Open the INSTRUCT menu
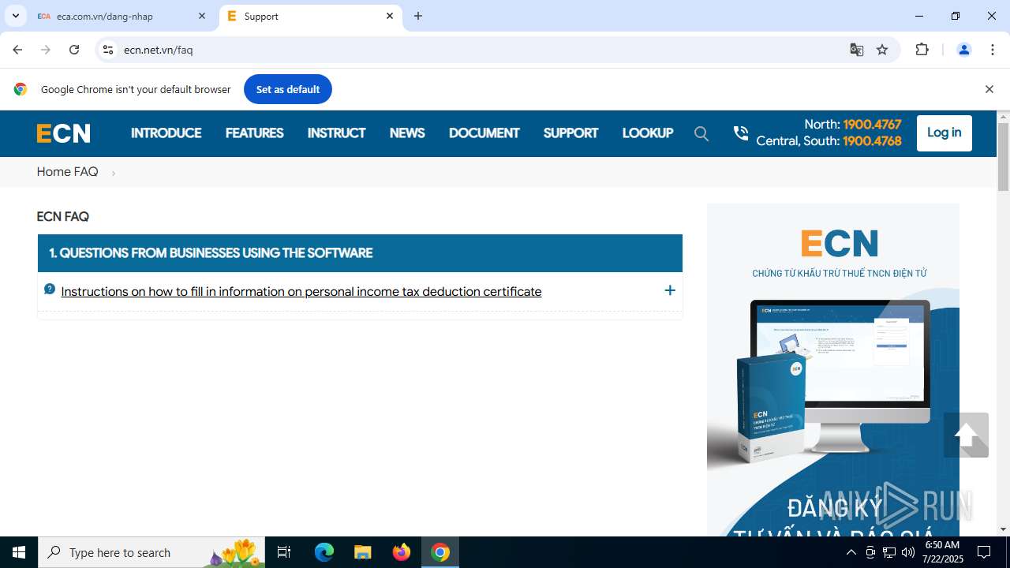This screenshot has height=568, width=1010. coord(336,133)
